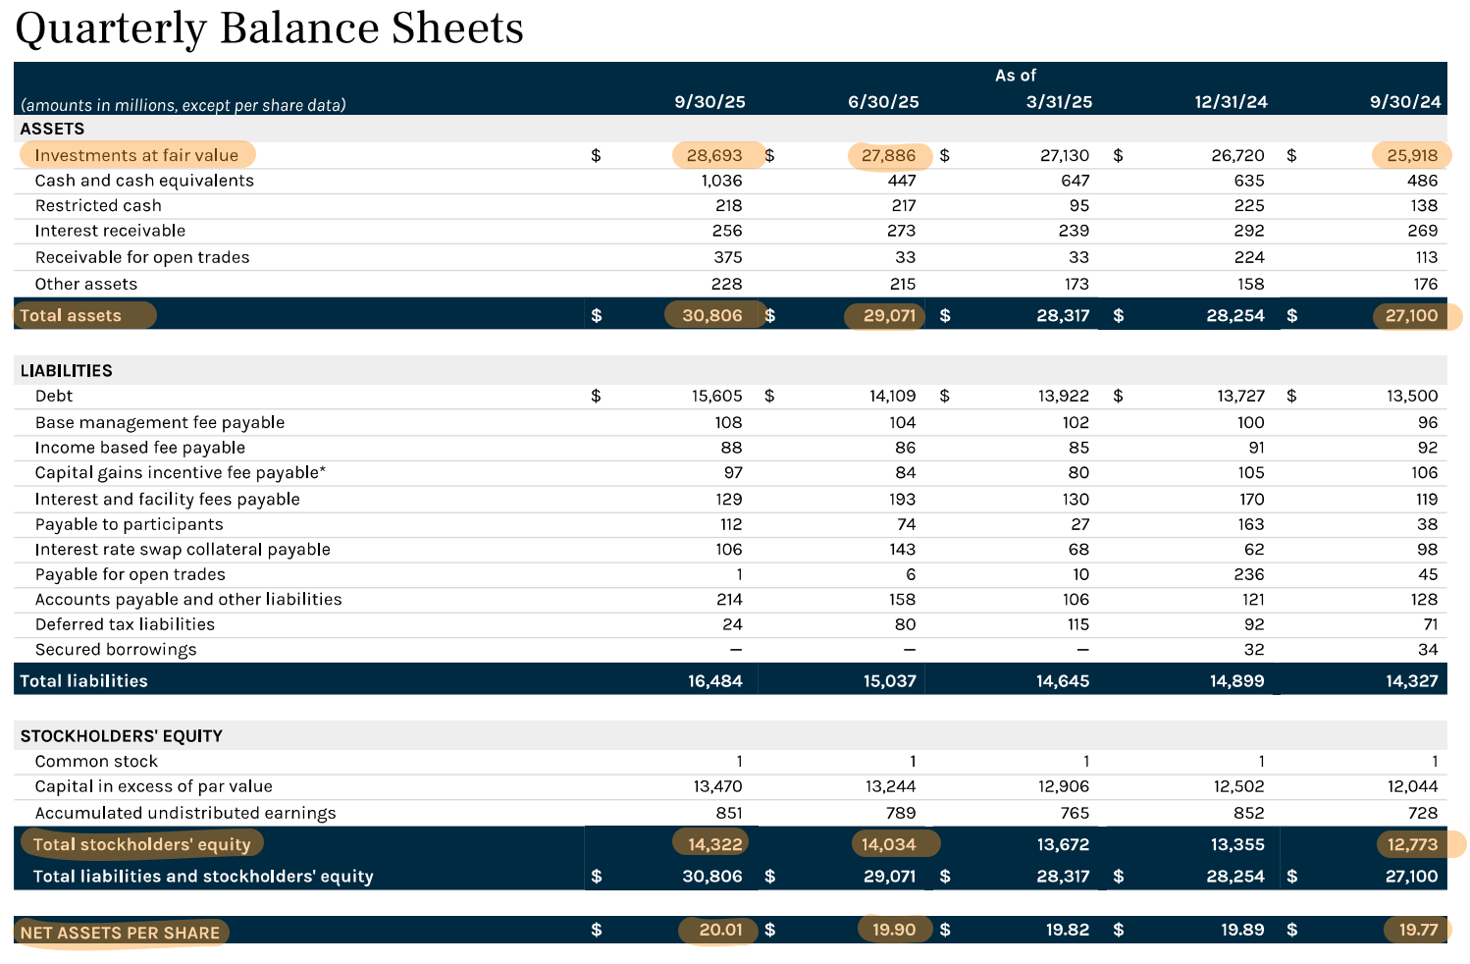Select the 9/30/24 column header
This screenshot has width=1470, height=964.
[x=1403, y=100]
